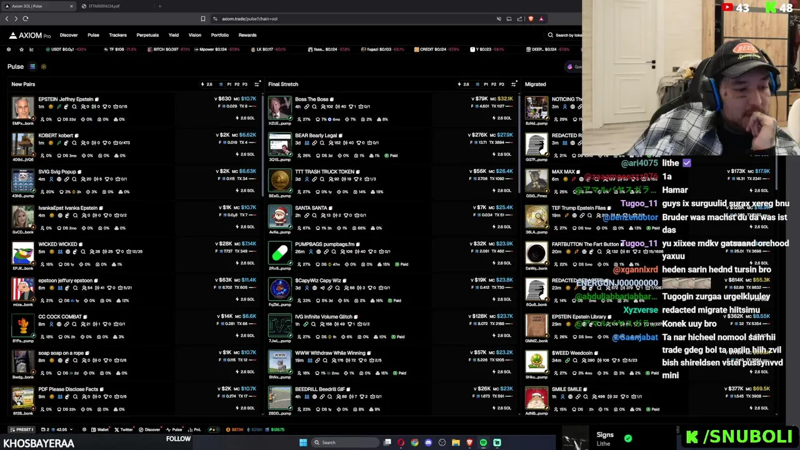Open Spotify icon on Windows taskbar
The height and width of the screenshot is (450, 800).
[x=483, y=442]
